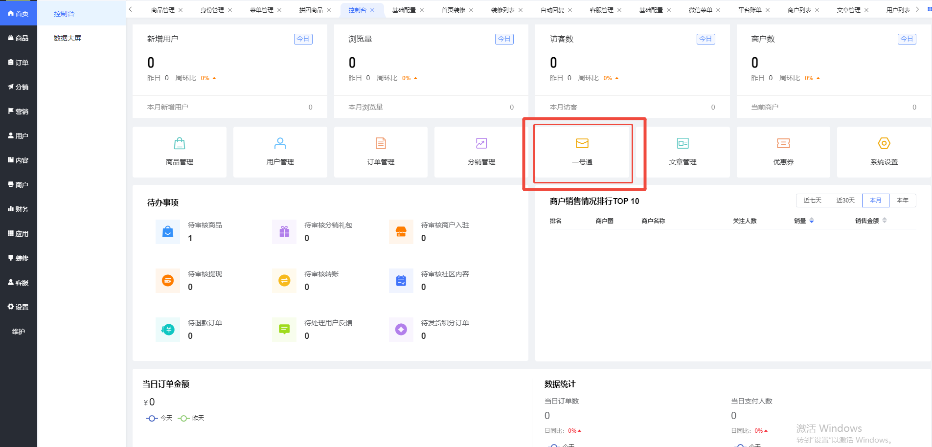Click the 待退款订单 yen icon
This screenshot has width=932, height=447.
[168, 330]
